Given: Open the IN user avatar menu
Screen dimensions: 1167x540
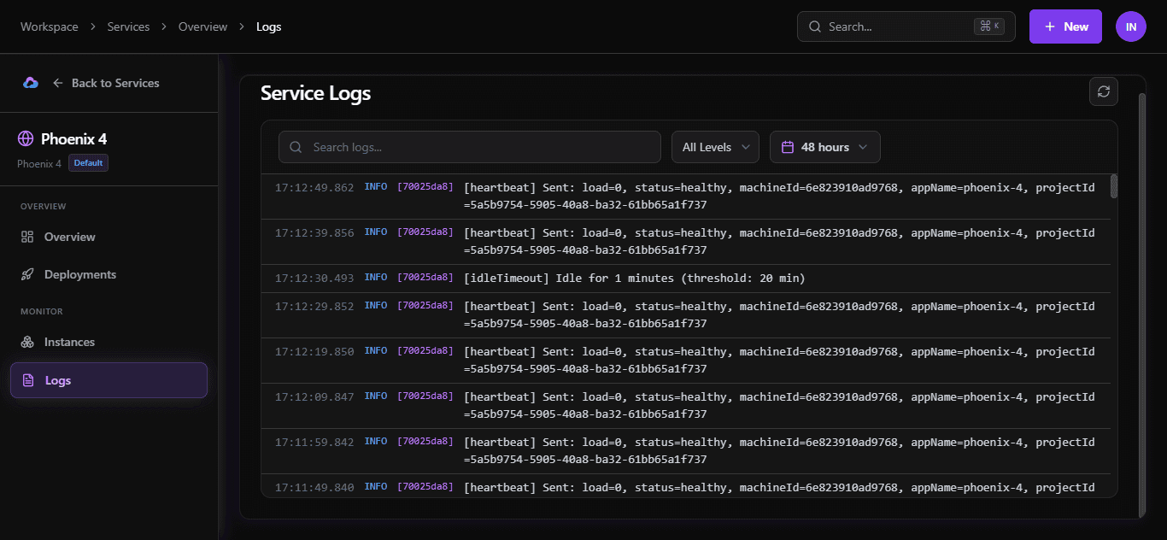Looking at the screenshot, I should point(1130,26).
